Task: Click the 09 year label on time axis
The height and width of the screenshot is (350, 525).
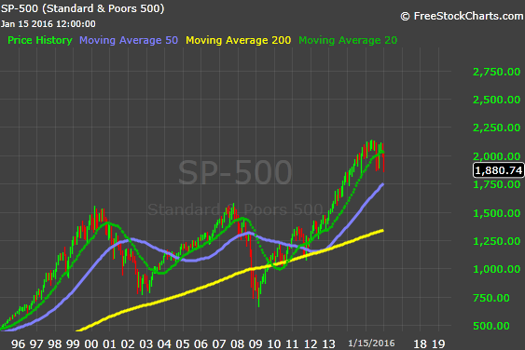Action: click(x=256, y=344)
